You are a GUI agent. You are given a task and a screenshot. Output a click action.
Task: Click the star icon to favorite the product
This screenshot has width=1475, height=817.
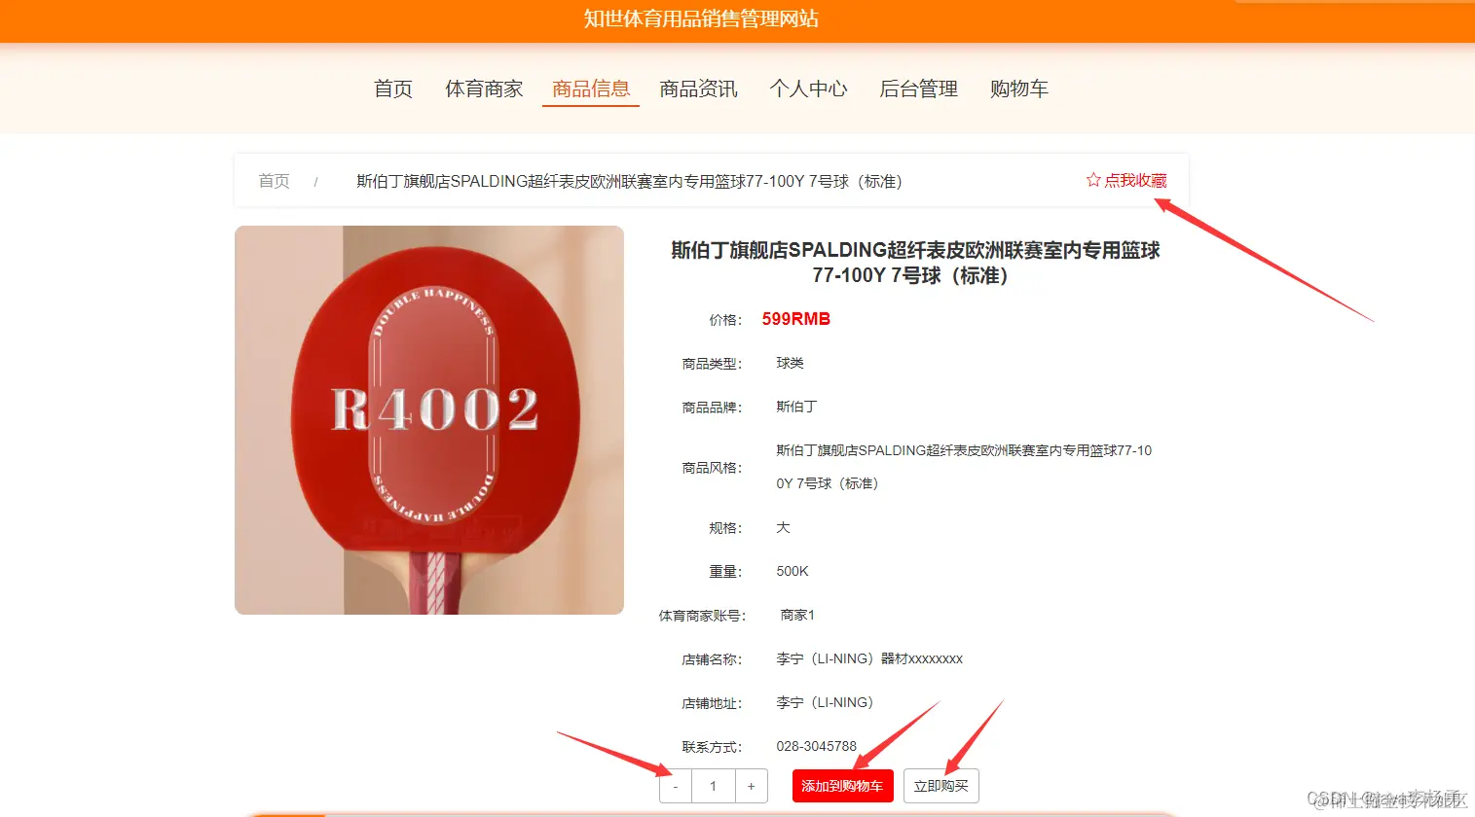pos(1093,180)
